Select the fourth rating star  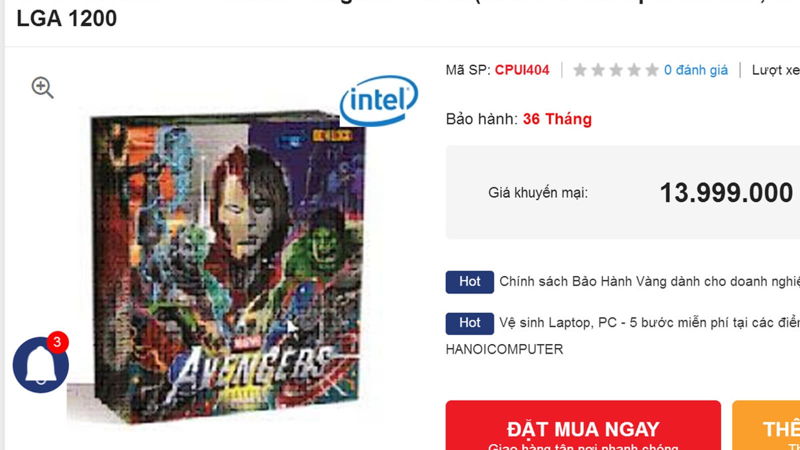634,70
